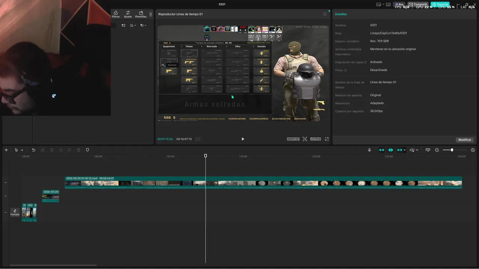479x269 pixels.
Task: Open top track options menu dots
Action: pyautogui.click(x=5, y=183)
